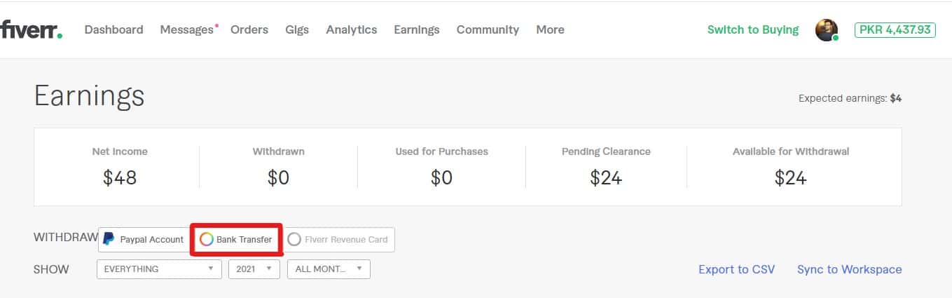Viewport: 952px width, 298px height.
Task: Select Paypal Account withdraw button
Action: (144, 239)
